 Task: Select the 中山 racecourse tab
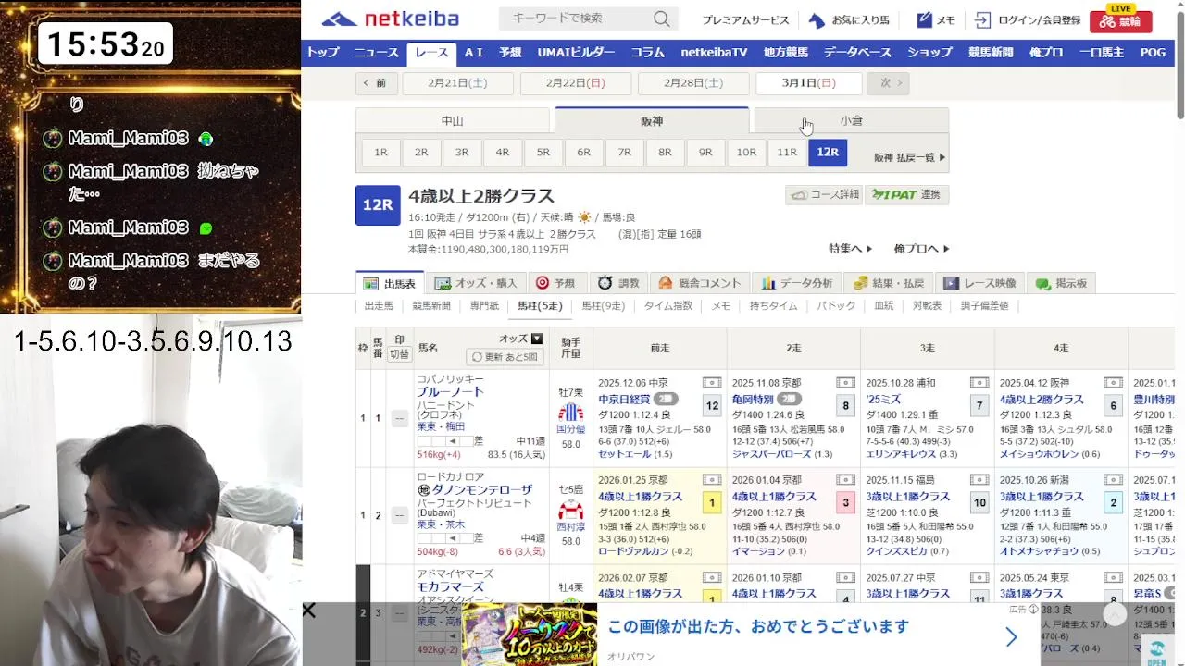[453, 121]
